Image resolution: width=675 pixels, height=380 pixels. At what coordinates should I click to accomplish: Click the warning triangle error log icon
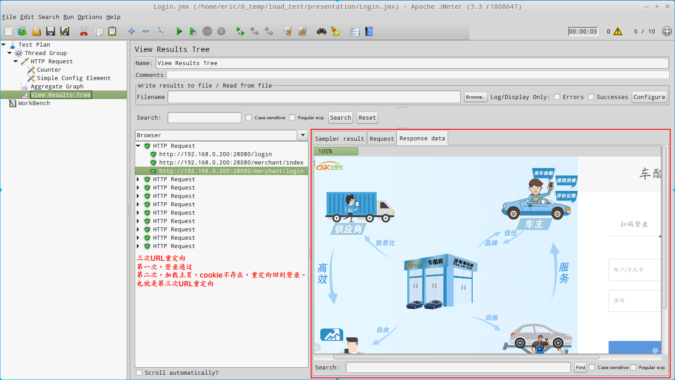618,31
